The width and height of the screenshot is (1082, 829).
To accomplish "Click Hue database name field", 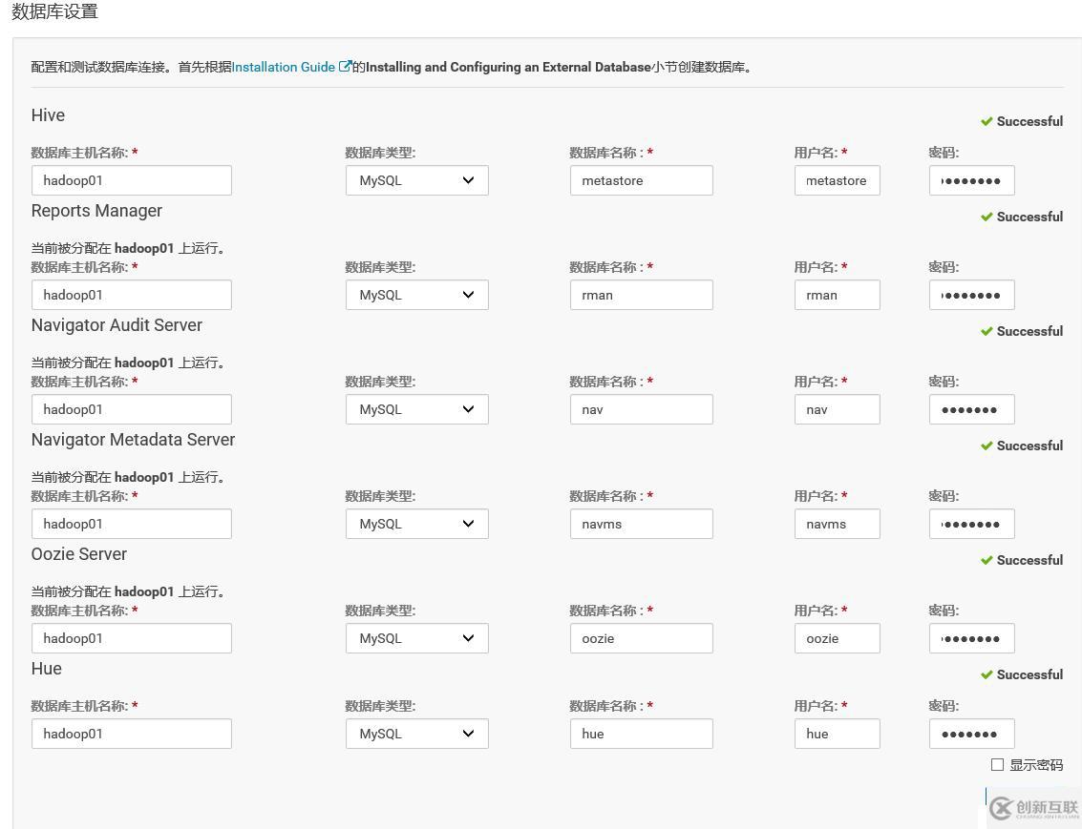I will (642, 734).
